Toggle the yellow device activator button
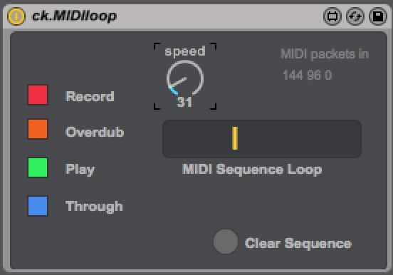This screenshot has width=393, height=275. coord(16,16)
